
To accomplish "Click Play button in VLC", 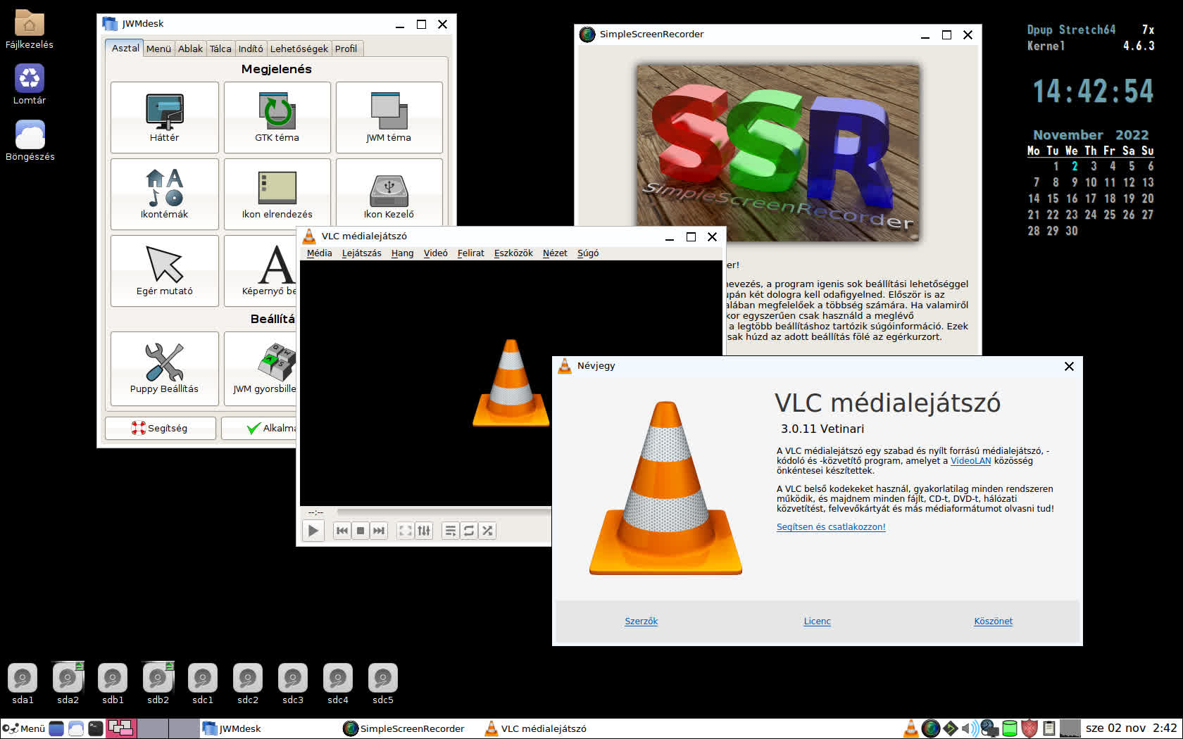I will tap(313, 531).
